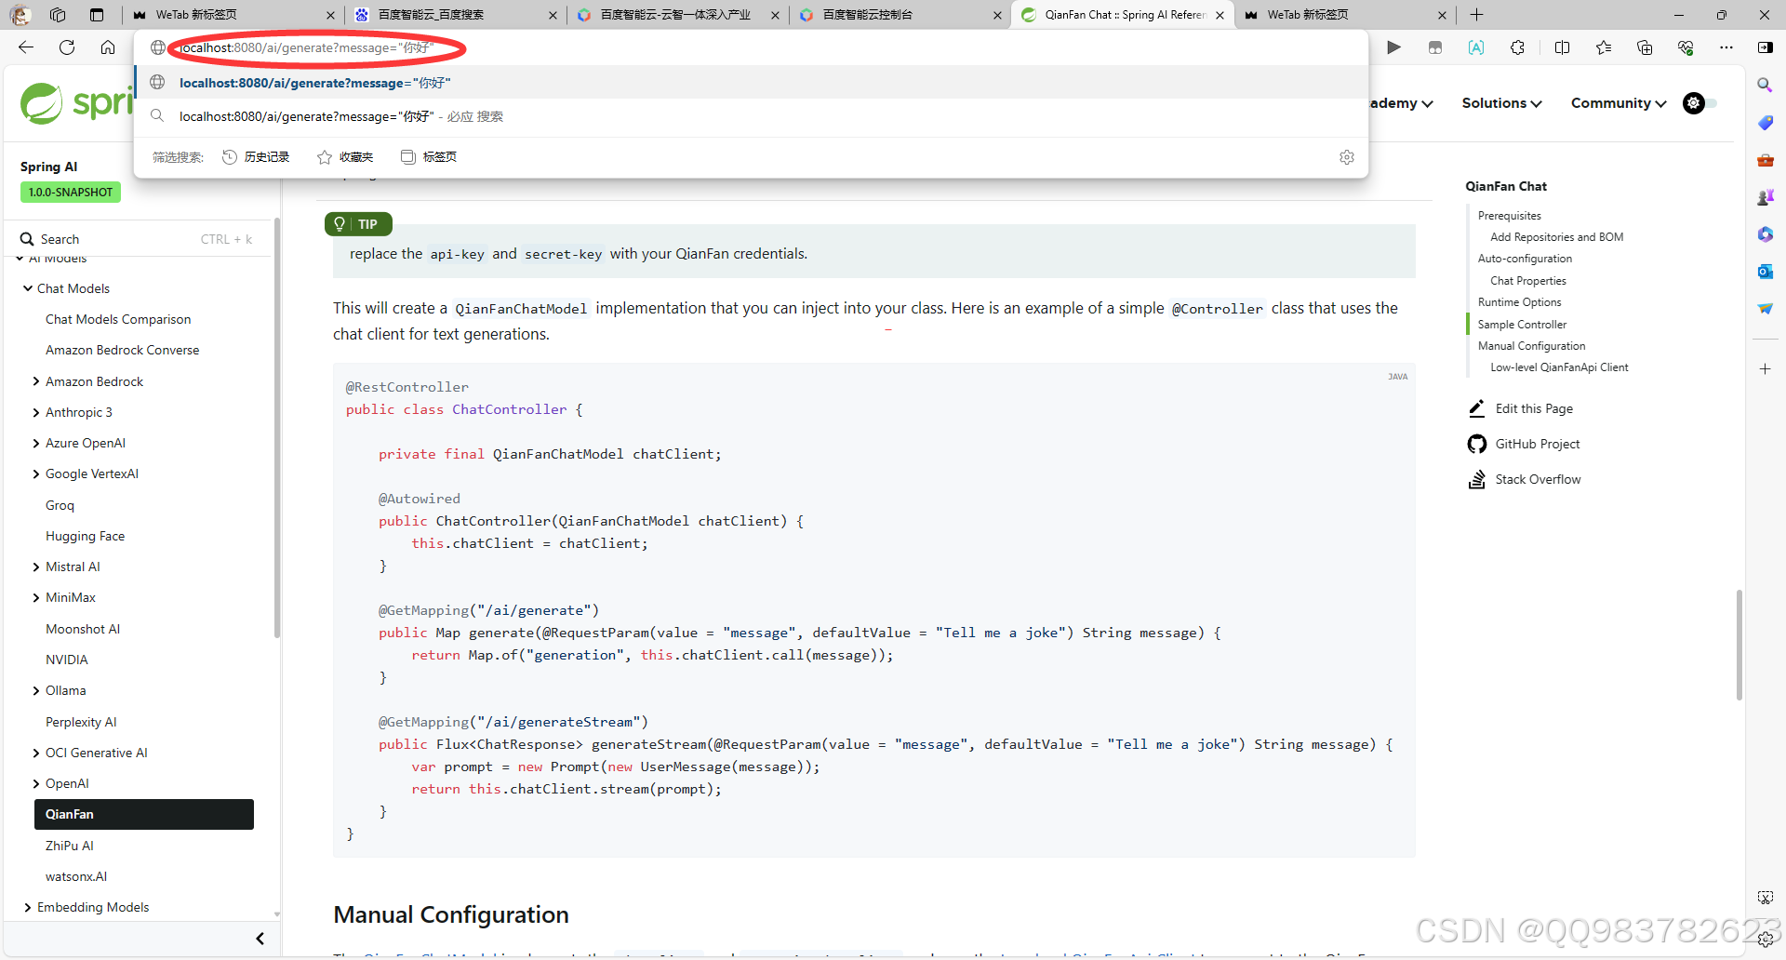Close the QianFan Chat tab
This screenshot has height=960, width=1786.
coord(1220,15)
